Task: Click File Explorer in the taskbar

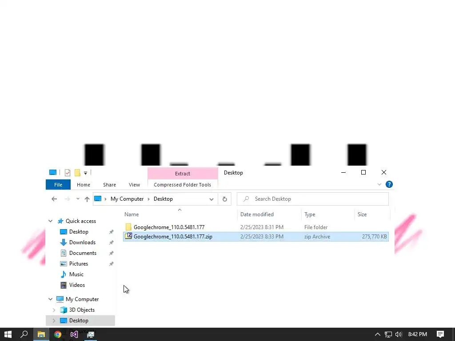Action: coord(41,334)
